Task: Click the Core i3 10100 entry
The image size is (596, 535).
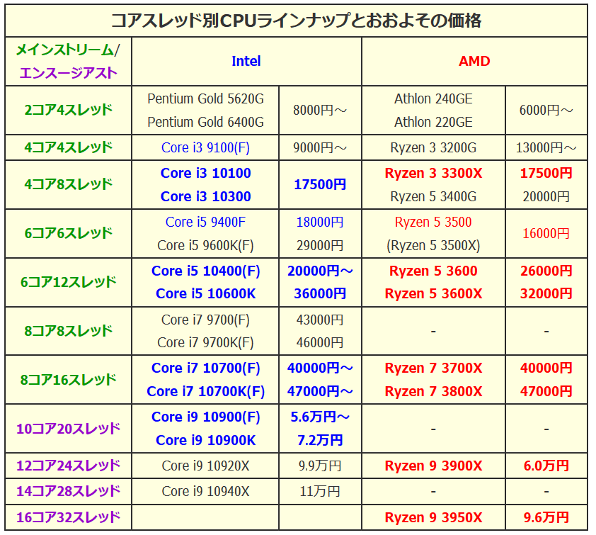Action: (206, 173)
